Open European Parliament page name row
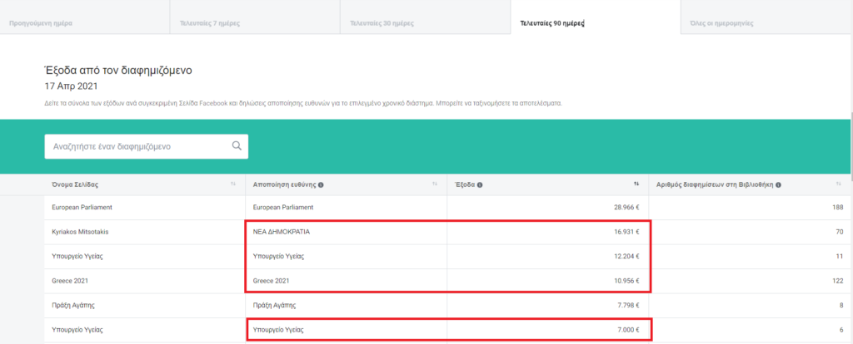Screen dimensions: 853x344 pyautogui.click(x=82, y=207)
